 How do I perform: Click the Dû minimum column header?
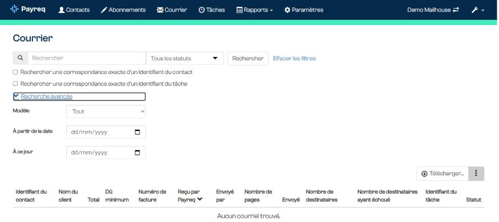click(x=117, y=196)
